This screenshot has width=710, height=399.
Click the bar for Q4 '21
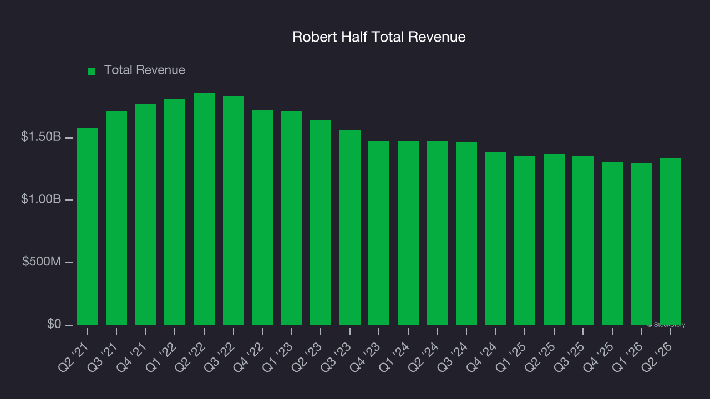point(146,215)
